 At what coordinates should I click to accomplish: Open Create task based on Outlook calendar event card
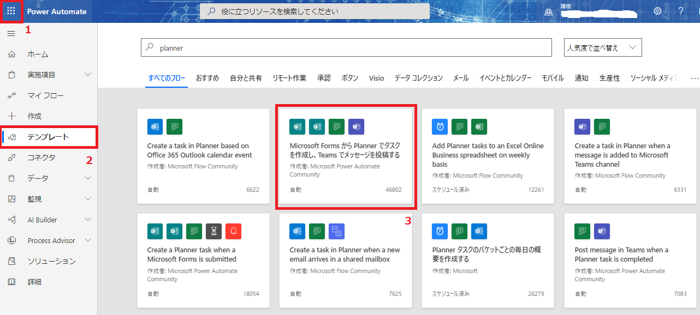203,156
